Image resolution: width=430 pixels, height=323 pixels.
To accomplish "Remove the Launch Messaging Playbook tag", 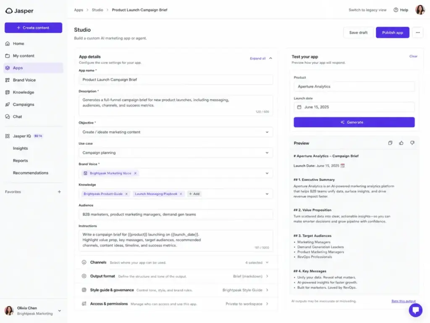I will [x=181, y=194].
